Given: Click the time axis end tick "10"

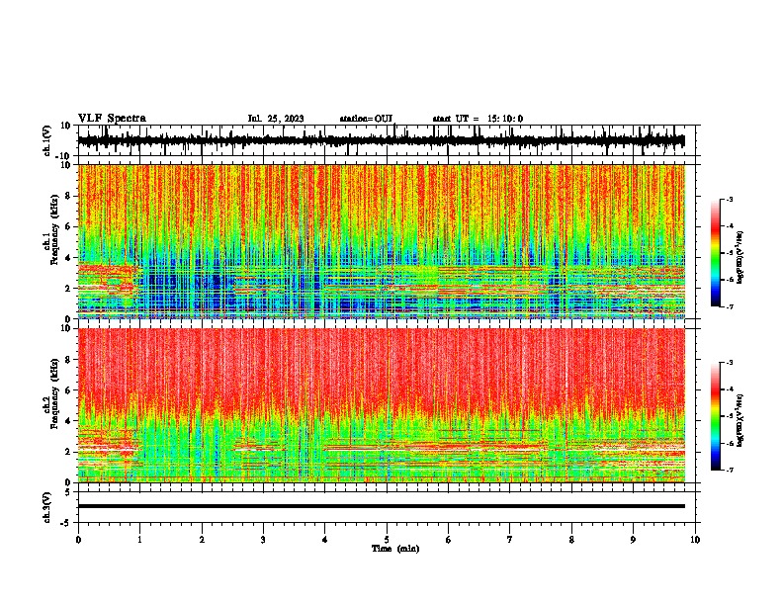Looking at the screenshot, I should click(695, 540).
